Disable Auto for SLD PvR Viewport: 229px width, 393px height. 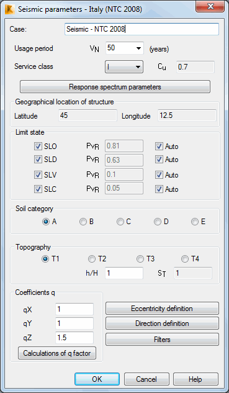(159, 160)
